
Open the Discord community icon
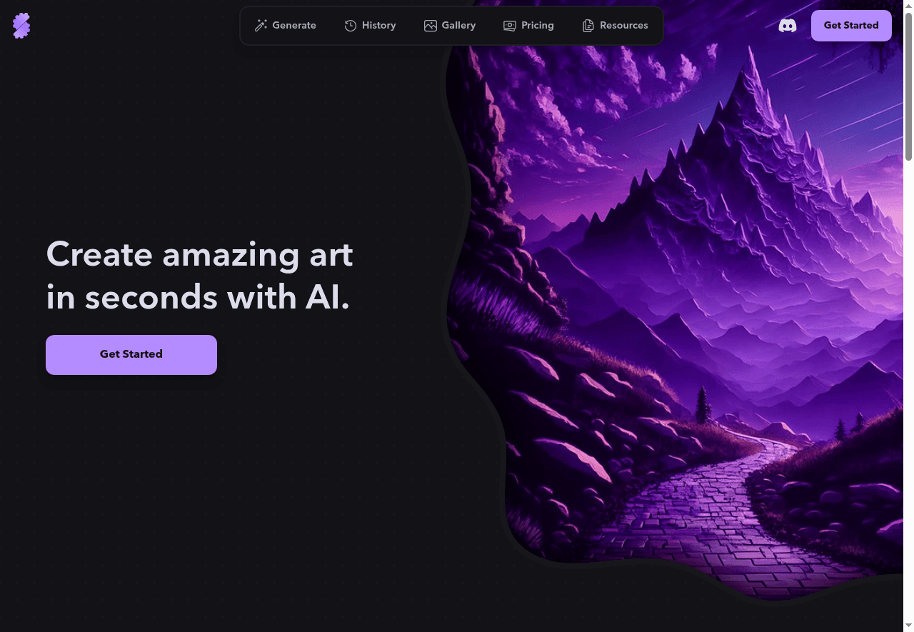[x=788, y=26]
